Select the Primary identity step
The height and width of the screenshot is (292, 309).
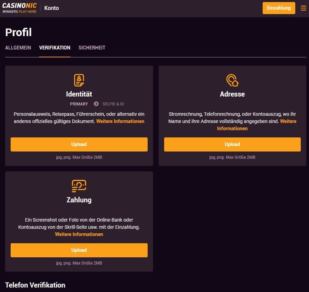click(79, 104)
